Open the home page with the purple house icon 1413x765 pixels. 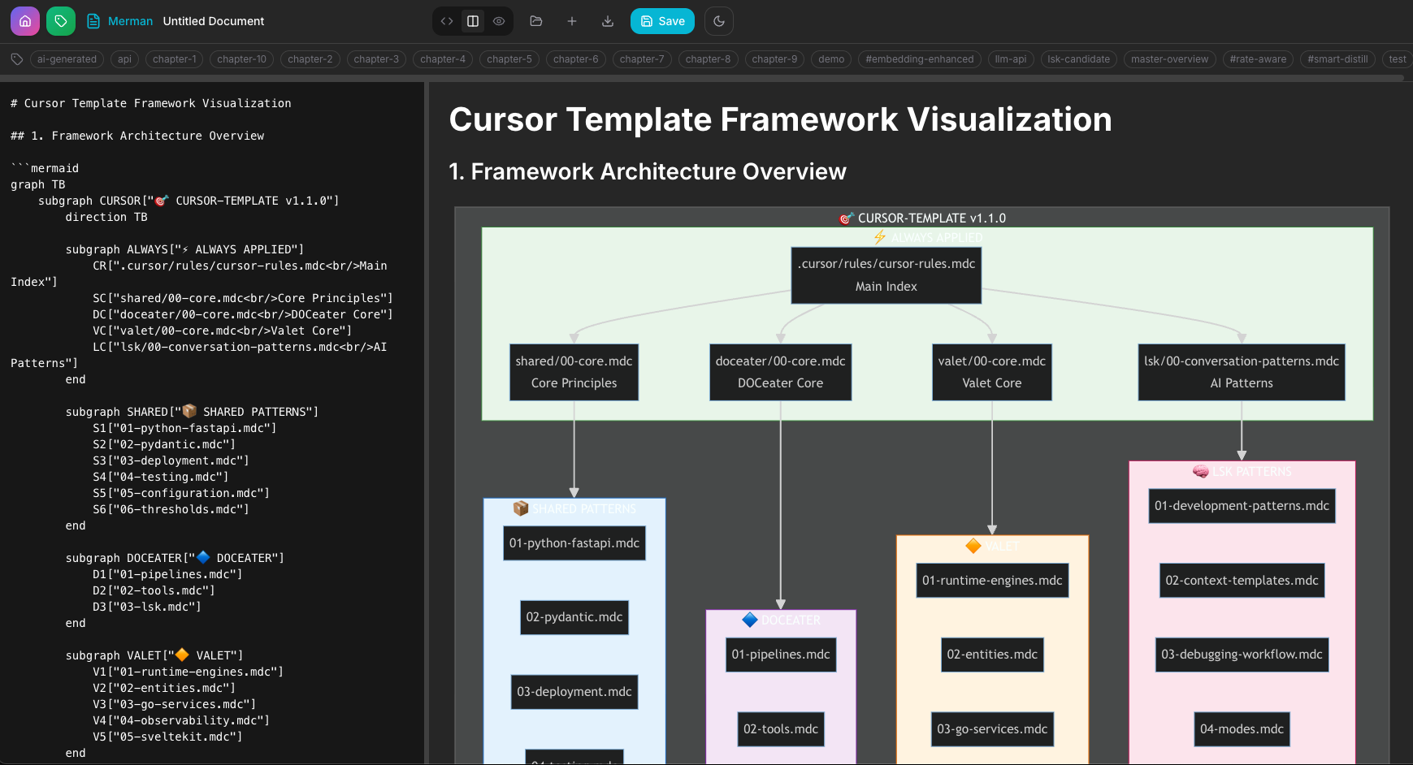click(x=25, y=21)
